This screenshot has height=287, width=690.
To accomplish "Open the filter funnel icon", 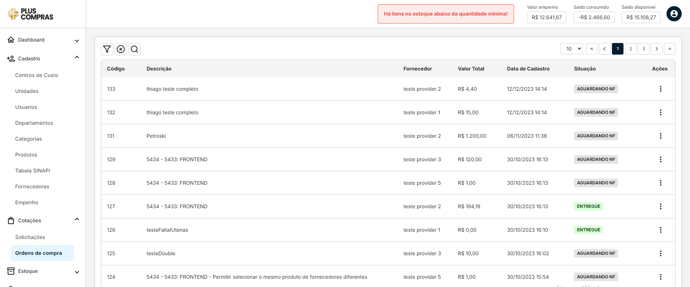I will click(x=107, y=49).
